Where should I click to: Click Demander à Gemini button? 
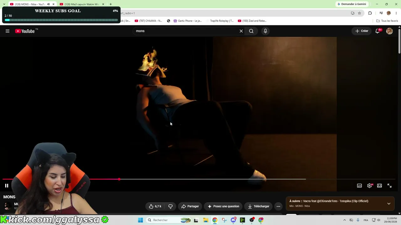pyautogui.click(x=352, y=4)
